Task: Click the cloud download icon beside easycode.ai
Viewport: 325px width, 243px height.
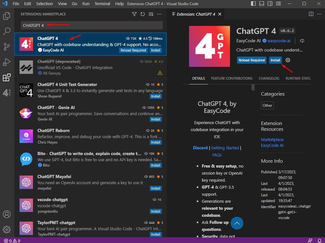Action: pyautogui.click(x=302, y=41)
